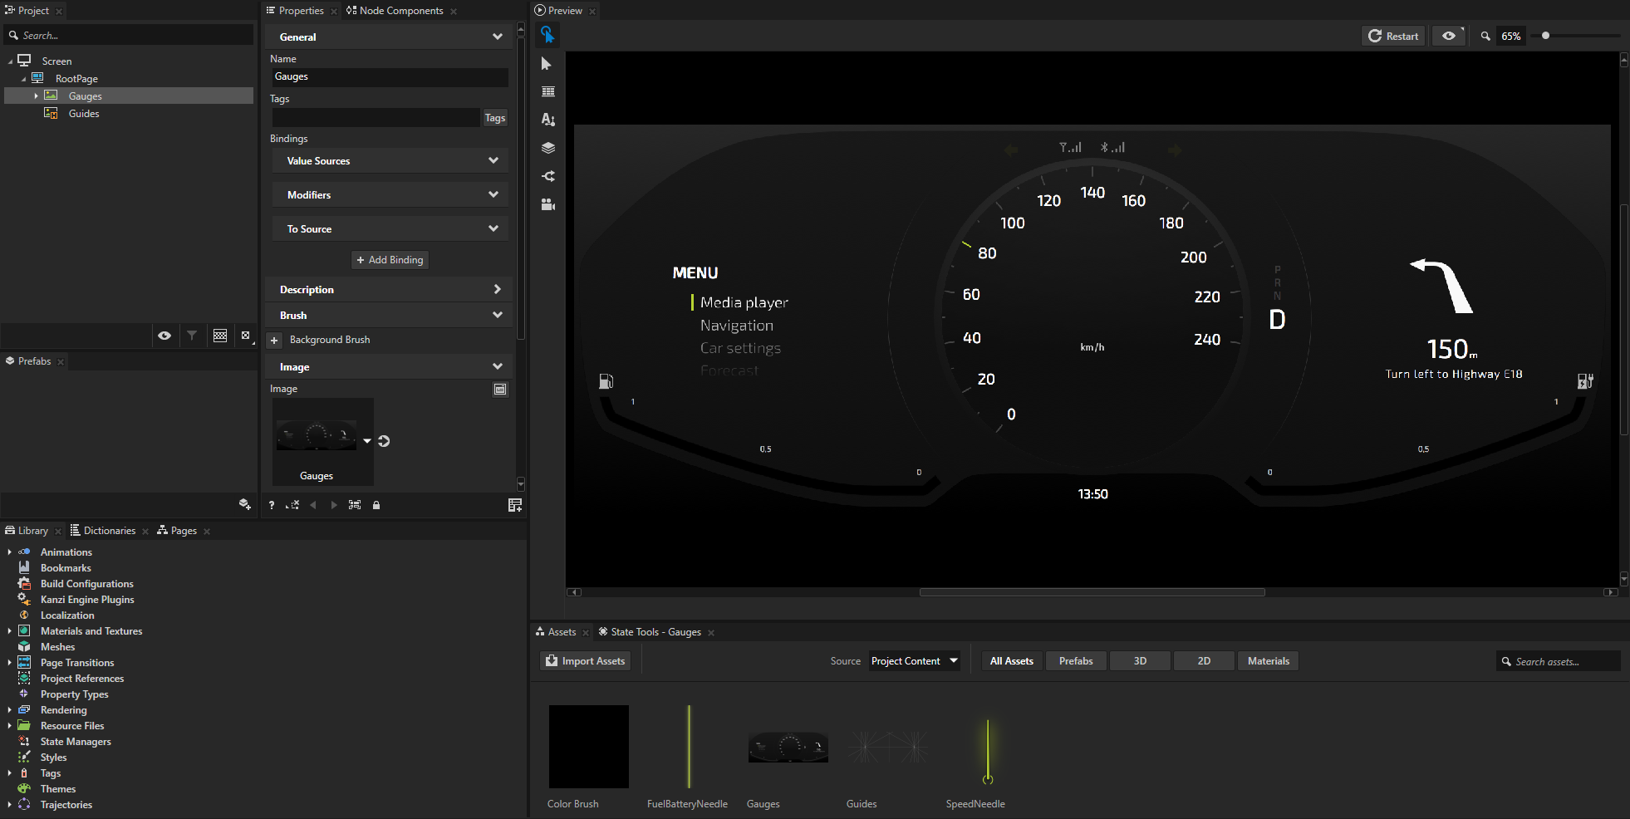1630x819 pixels.
Task: Click the add property icon in Properties
Action: pyautogui.click(x=514, y=505)
